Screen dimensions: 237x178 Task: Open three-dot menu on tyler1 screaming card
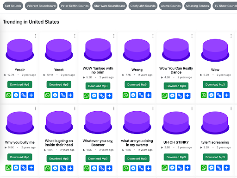click(231, 108)
